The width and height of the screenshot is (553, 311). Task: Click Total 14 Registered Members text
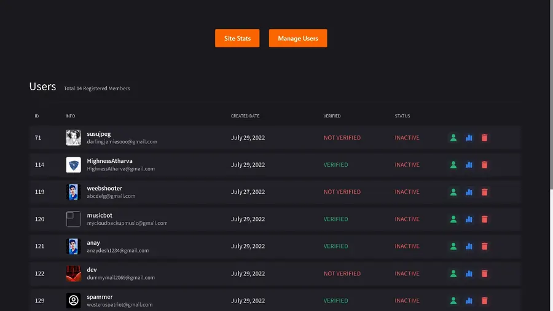coord(96,89)
